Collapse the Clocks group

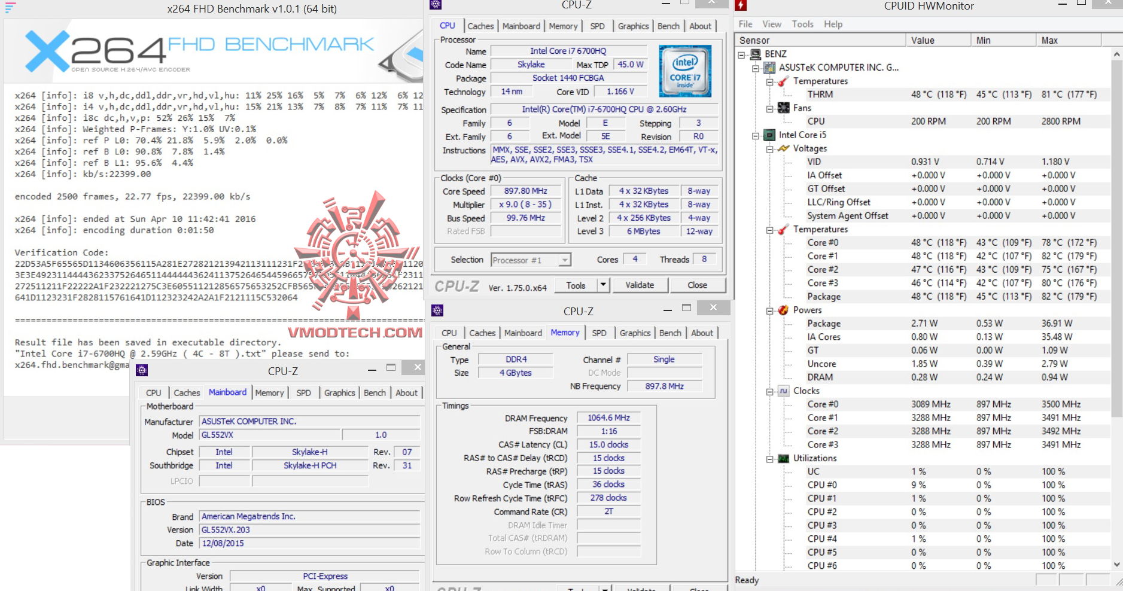tap(770, 391)
